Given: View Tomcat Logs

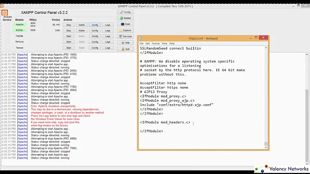Looking at the screenshot, I should tap(108, 48).
